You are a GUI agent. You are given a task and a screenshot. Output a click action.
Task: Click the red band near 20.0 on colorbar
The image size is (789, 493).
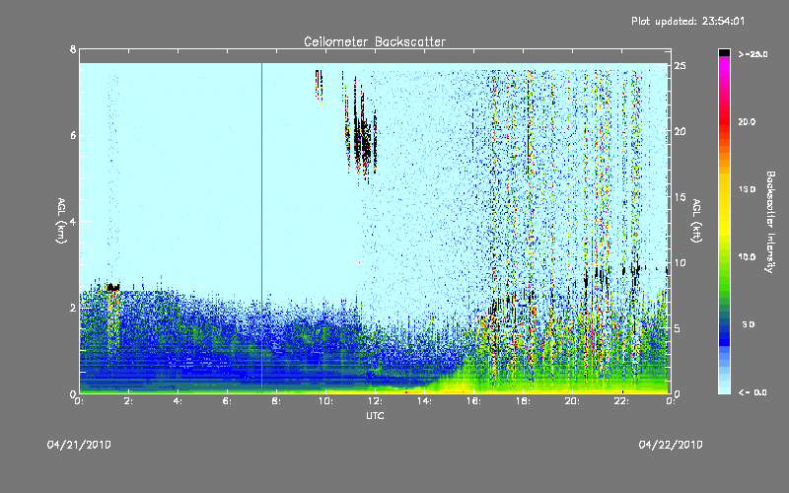(724, 123)
